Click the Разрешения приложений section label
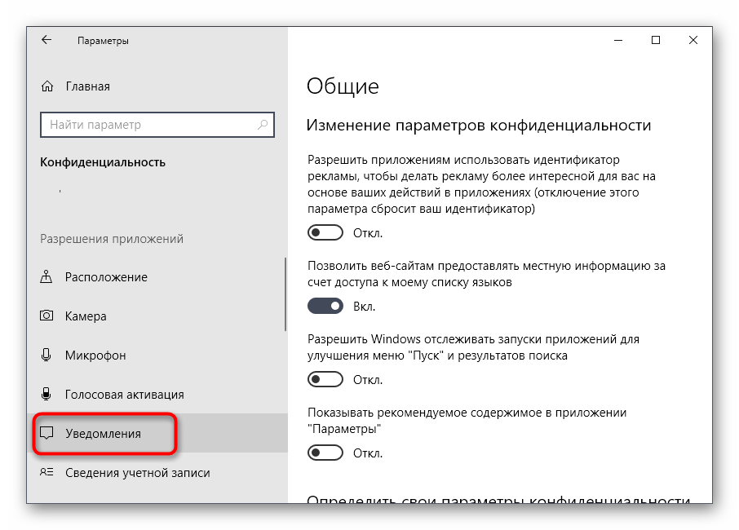Viewport: 739px width, 530px height. pyautogui.click(x=112, y=239)
